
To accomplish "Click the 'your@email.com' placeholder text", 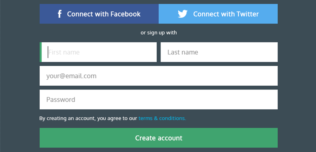I will tap(71, 76).
